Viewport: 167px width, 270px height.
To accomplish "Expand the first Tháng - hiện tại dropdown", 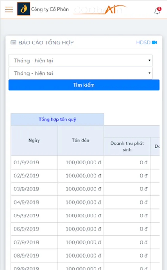I will pos(81,61).
